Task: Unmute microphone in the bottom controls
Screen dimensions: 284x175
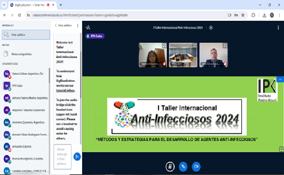Action: tap(170, 166)
